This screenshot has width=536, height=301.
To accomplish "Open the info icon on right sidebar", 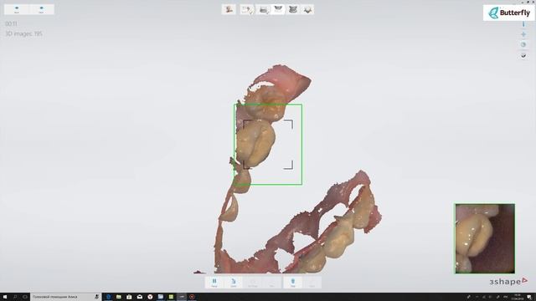I will (523, 24).
